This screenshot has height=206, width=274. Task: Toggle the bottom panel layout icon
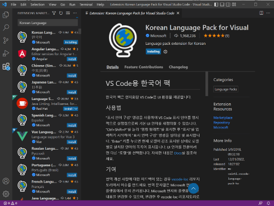222,4
